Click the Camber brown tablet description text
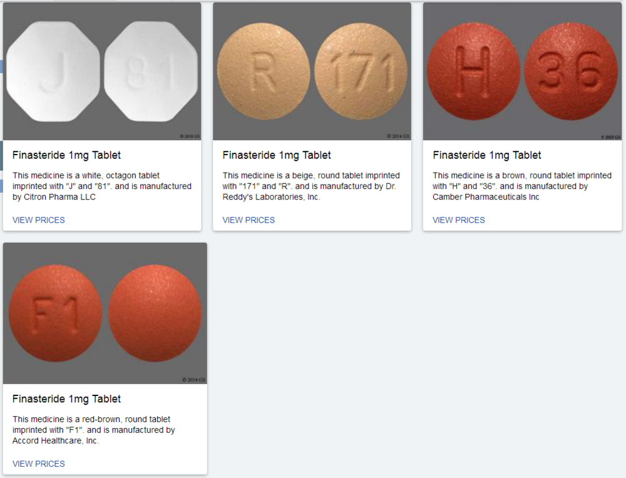The width and height of the screenshot is (626, 478). [x=521, y=186]
